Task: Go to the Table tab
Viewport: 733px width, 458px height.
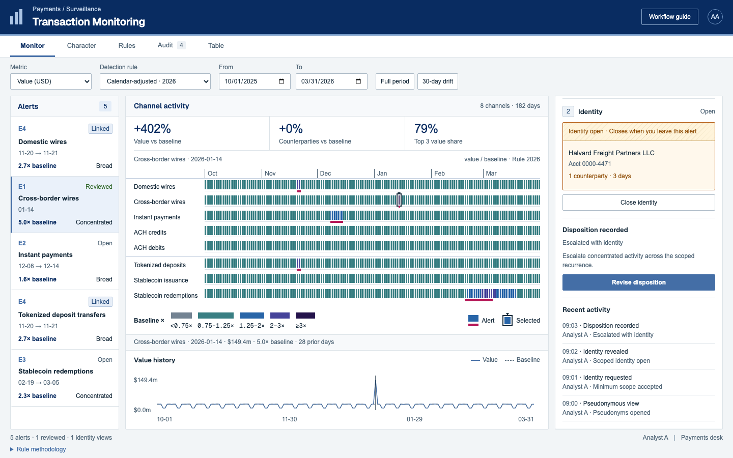Action: coord(216,46)
